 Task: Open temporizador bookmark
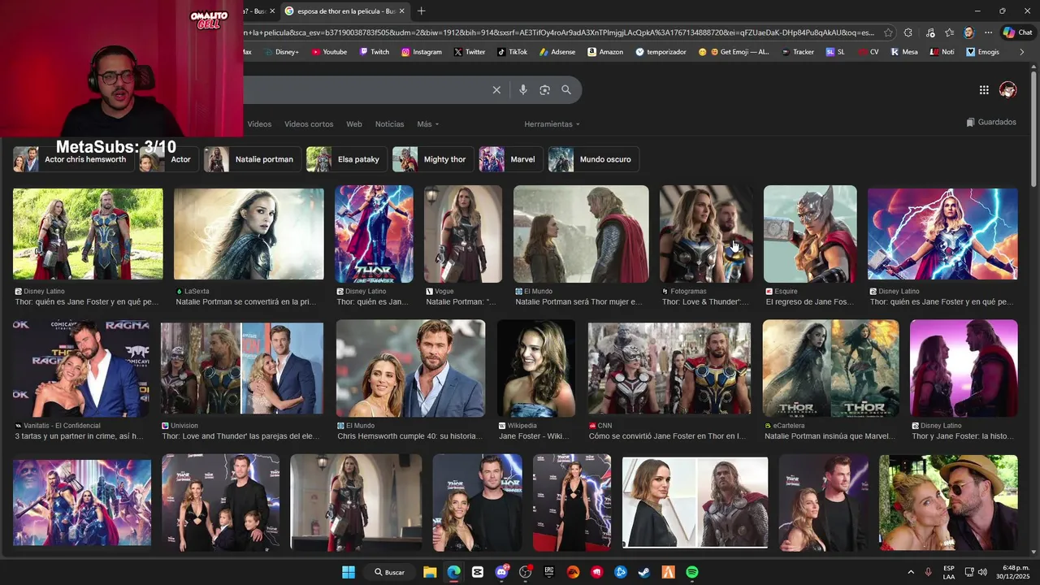tap(661, 52)
